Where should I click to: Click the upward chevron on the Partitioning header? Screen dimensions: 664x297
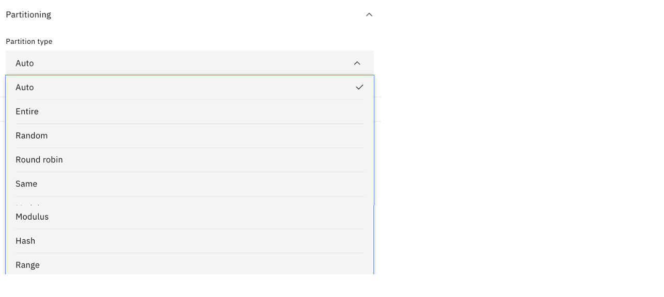pos(369,14)
